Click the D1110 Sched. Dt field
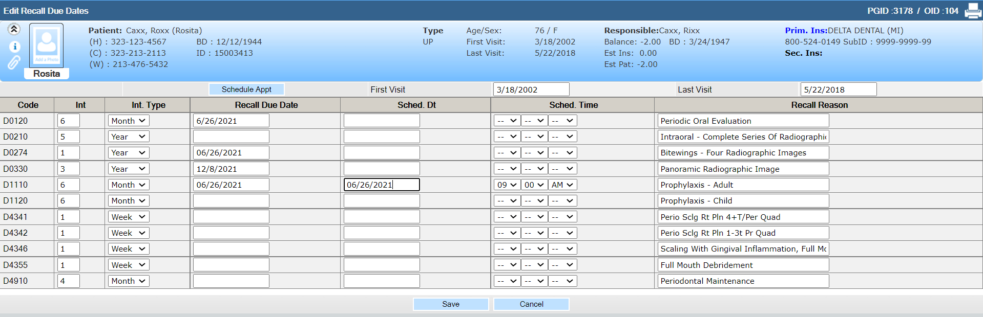Screen dimensions: 983x317 click(381, 185)
